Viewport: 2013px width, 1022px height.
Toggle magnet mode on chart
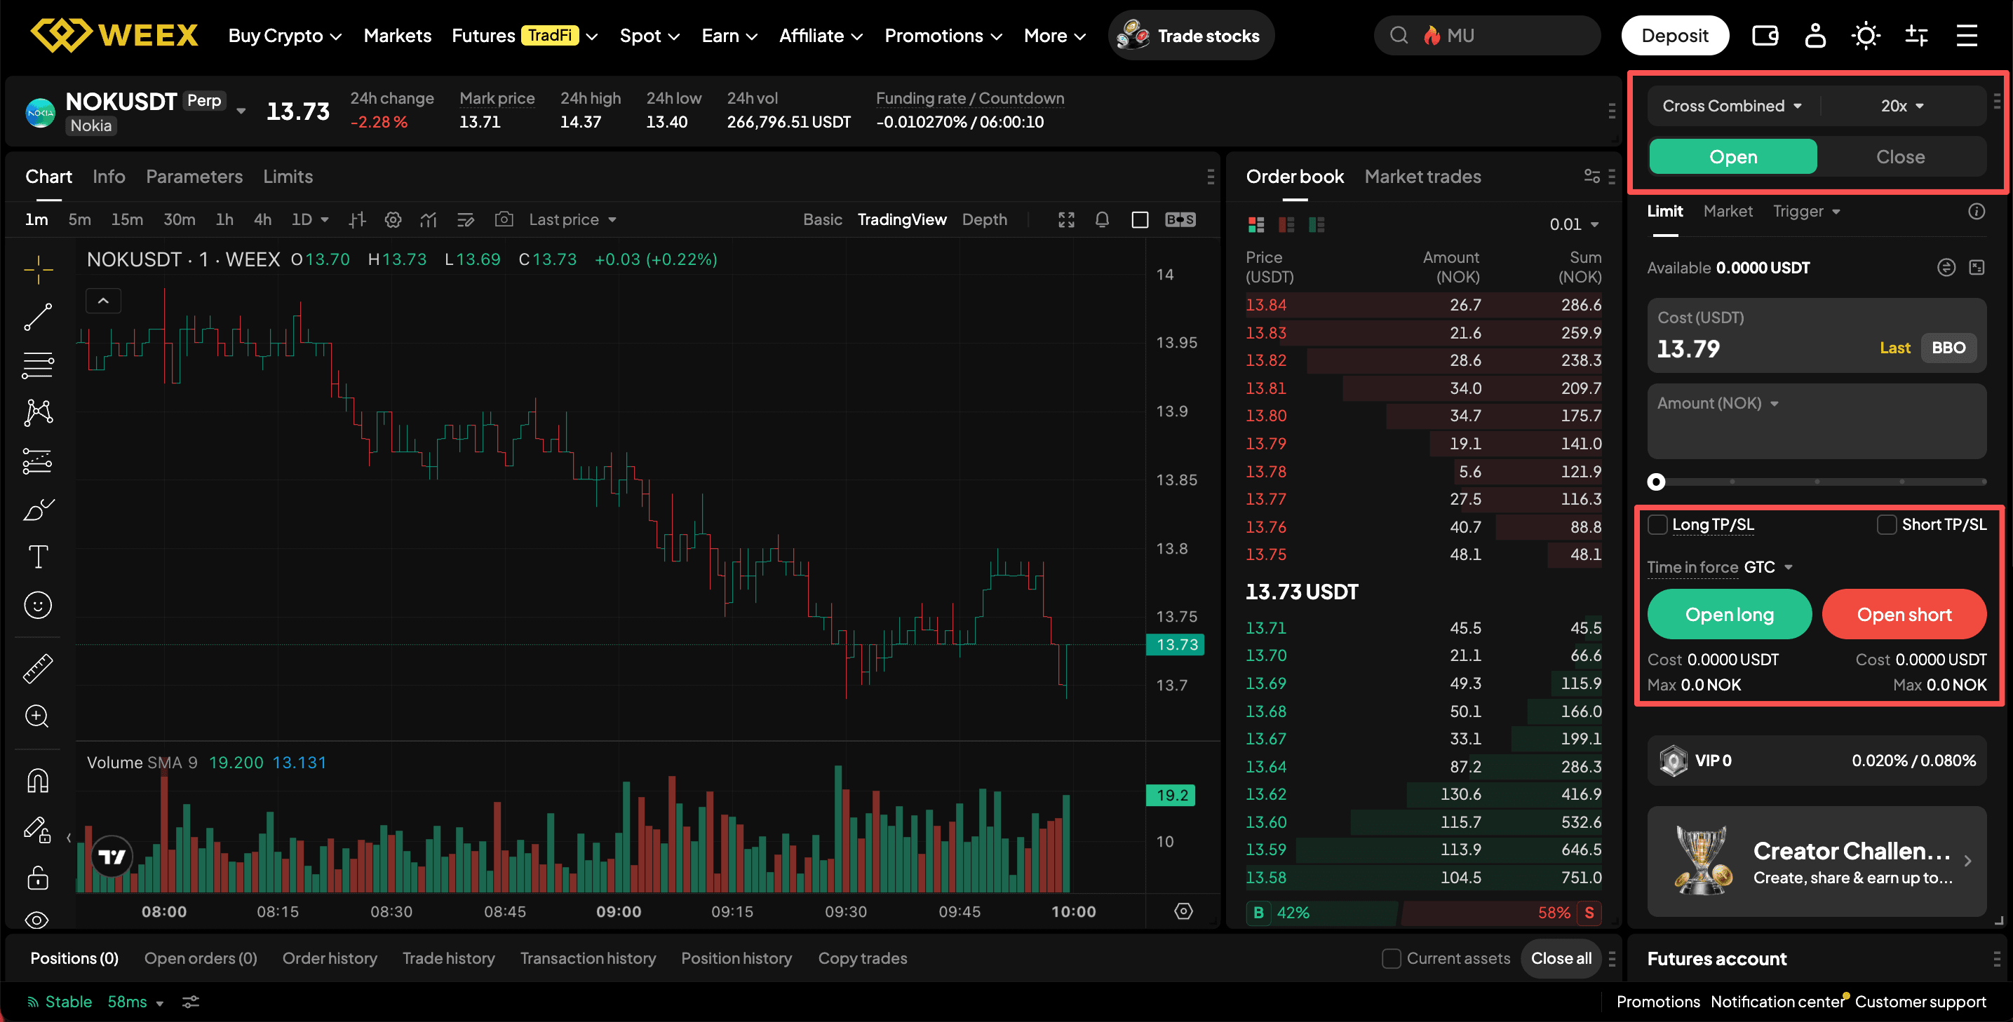coord(37,780)
